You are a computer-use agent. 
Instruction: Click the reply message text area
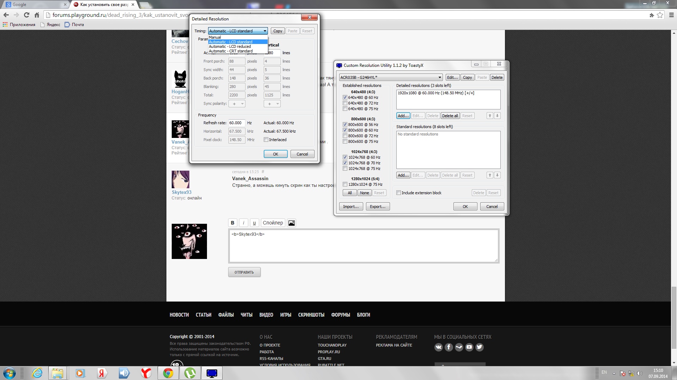pyautogui.click(x=364, y=246)
